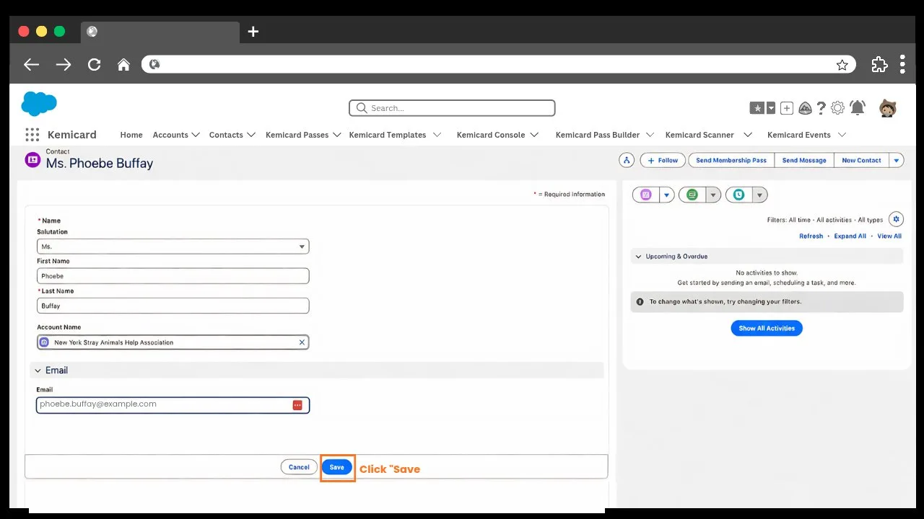Screen dimensions: 924x519
Task: Click the red icon in Email field
Action: pyautogui.click(x=297, y=405)
